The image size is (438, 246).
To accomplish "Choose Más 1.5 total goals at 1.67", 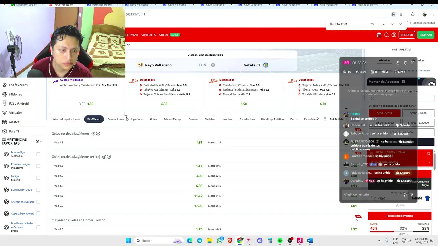I will pyautogui.click(x=128, y=142).
